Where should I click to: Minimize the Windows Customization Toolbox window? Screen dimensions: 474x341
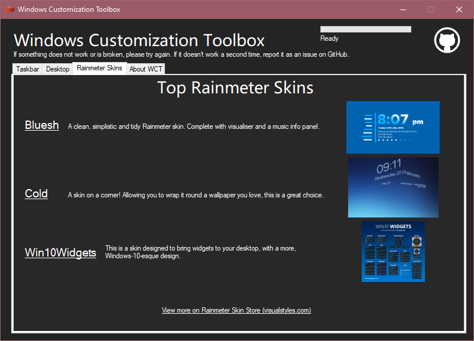click(402, 9)
